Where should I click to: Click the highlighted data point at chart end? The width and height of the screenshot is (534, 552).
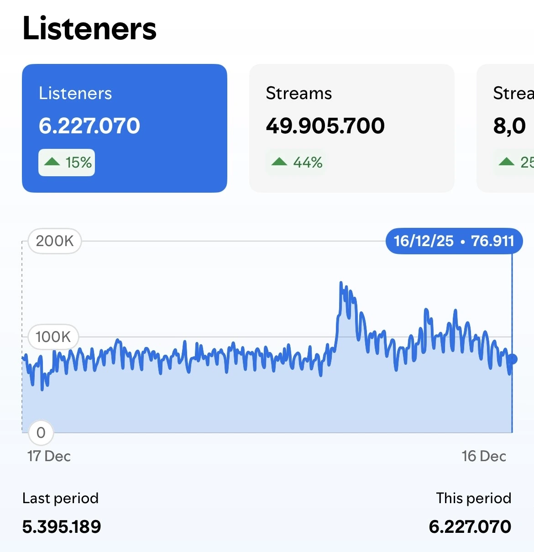tap(513, 359)
